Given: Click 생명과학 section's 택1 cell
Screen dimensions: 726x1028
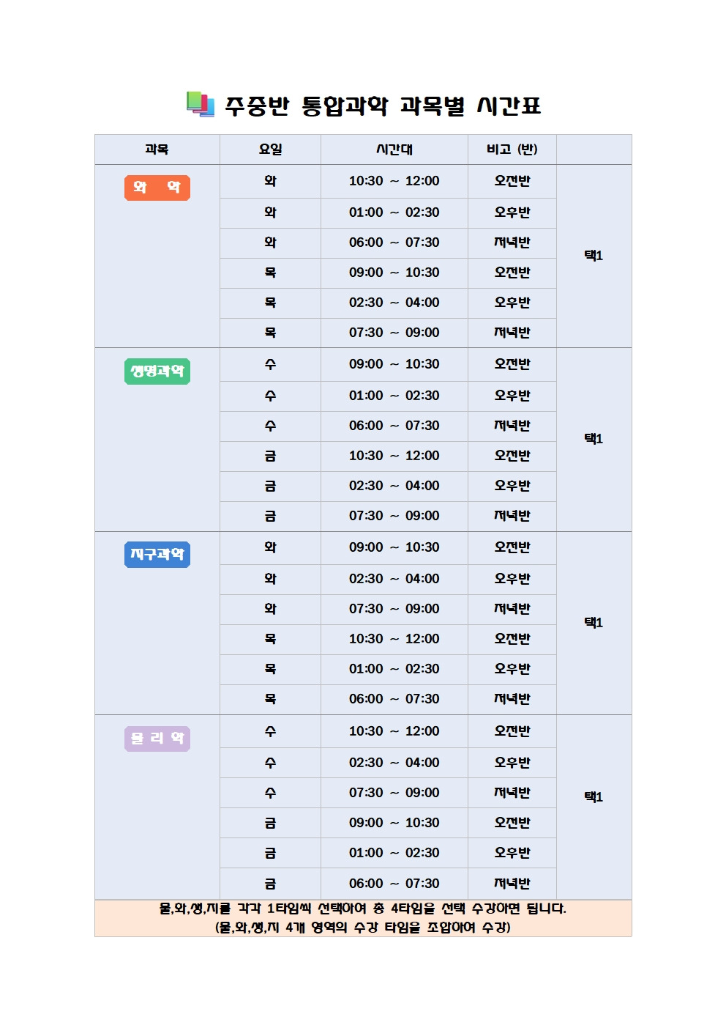Looking at the screenshot, I should 594,439.
